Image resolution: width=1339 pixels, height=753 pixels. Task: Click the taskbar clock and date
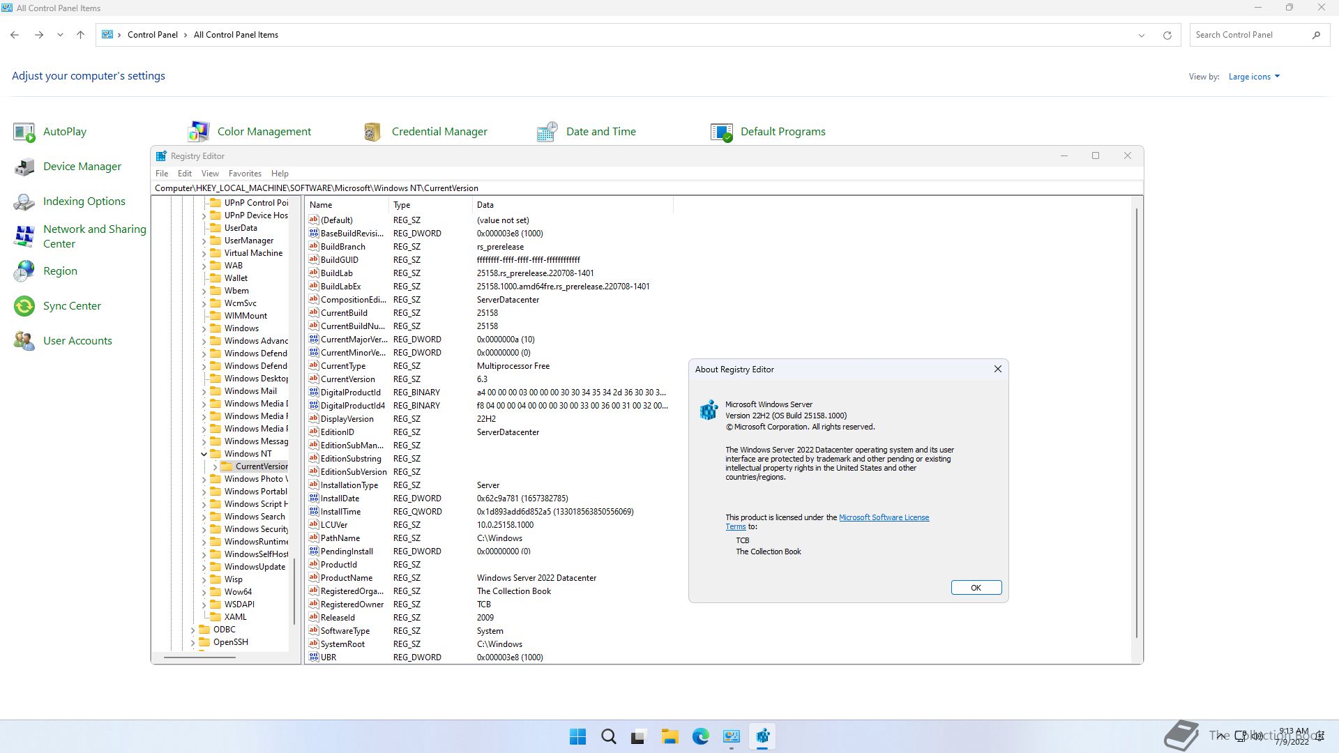pos(1292,736)
